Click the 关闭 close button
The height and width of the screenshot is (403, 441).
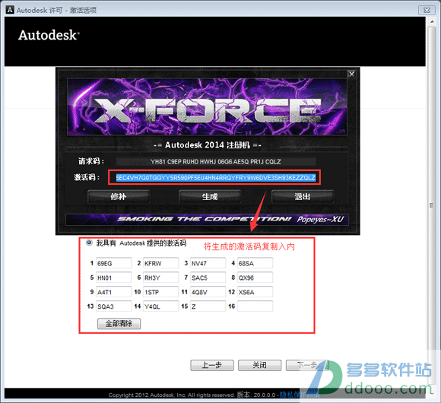coord(259,365)
